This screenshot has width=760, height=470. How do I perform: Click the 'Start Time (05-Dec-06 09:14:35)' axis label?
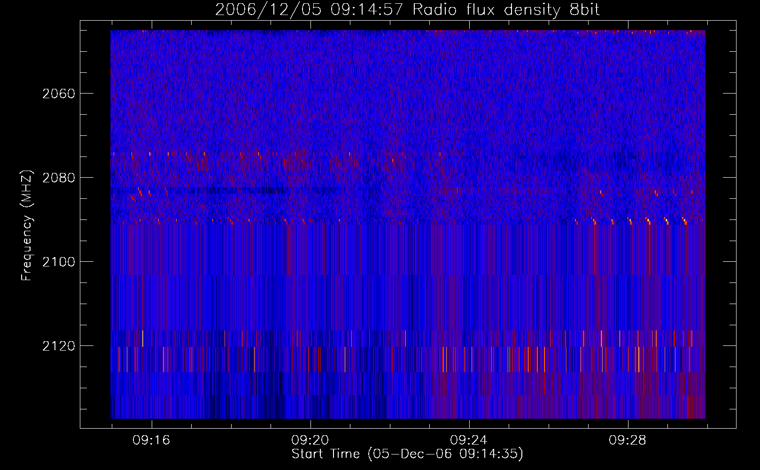click(407, 454)
